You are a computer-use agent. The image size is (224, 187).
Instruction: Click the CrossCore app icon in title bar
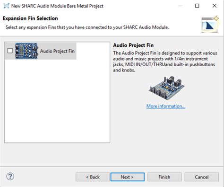(6, 6)
